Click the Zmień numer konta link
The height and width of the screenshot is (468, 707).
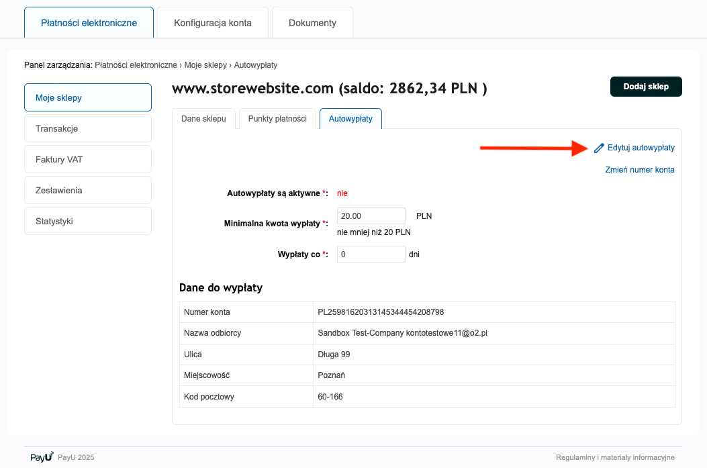pyautogui.click(x=640, y=170)
